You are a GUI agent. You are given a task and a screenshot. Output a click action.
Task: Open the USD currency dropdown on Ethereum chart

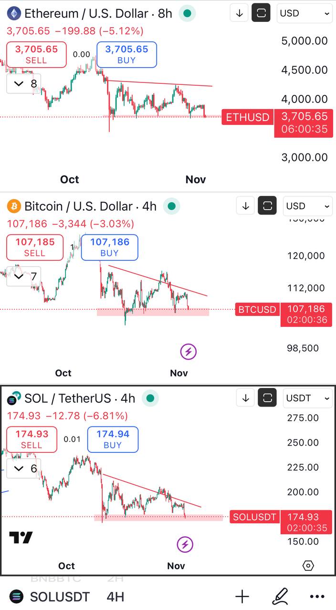pyautogui.click(x=304, y=13)
